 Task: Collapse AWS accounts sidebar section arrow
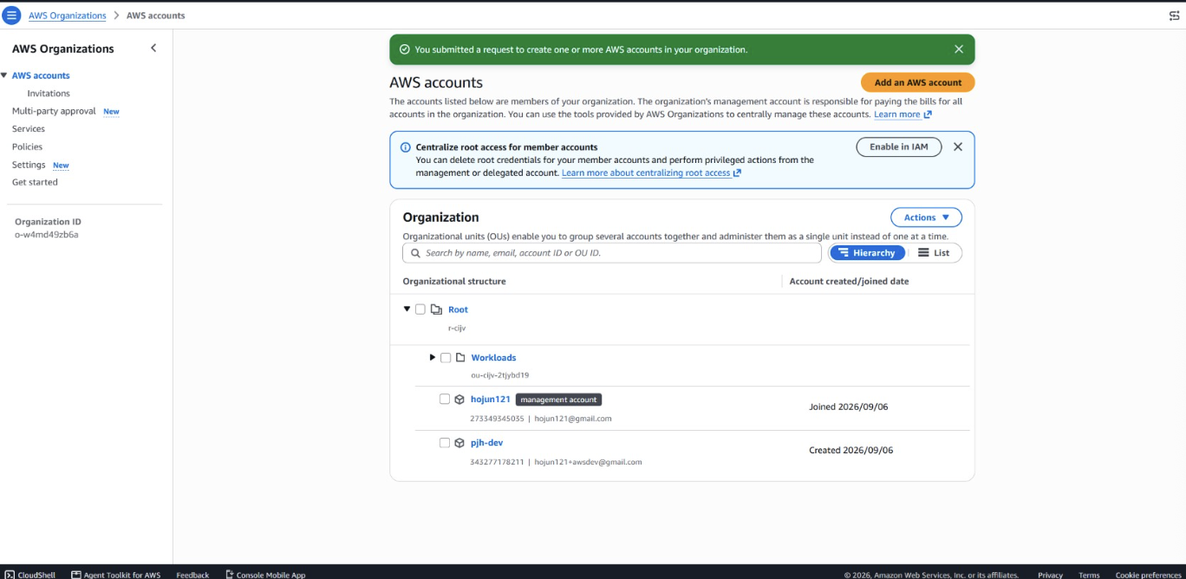click(x=4, y=75)
